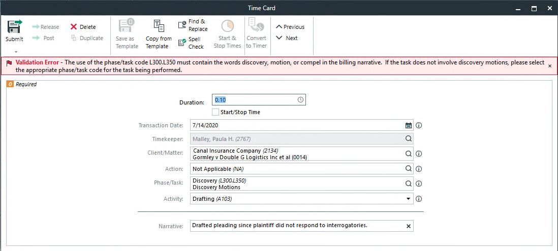
Task: Click the Timekeeper Malley, Paula H. field
Action: (x=302, y=139)
